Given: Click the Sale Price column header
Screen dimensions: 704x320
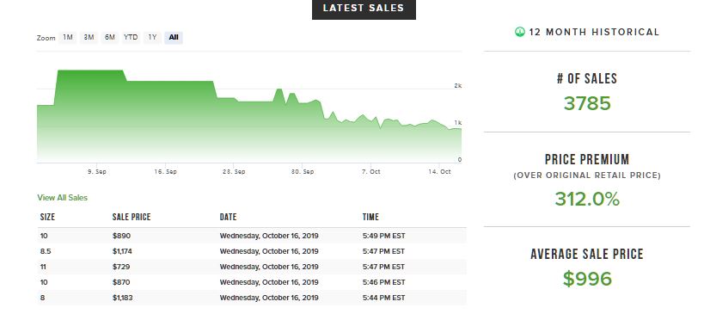Looking at the screenshot, I should pos(132,217).
